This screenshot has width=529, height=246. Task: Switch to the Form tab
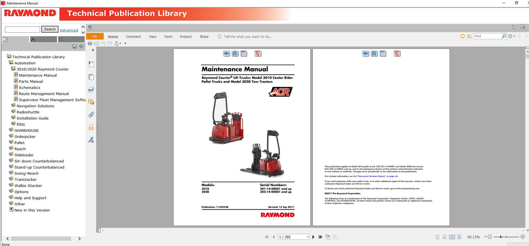(168, 37)
